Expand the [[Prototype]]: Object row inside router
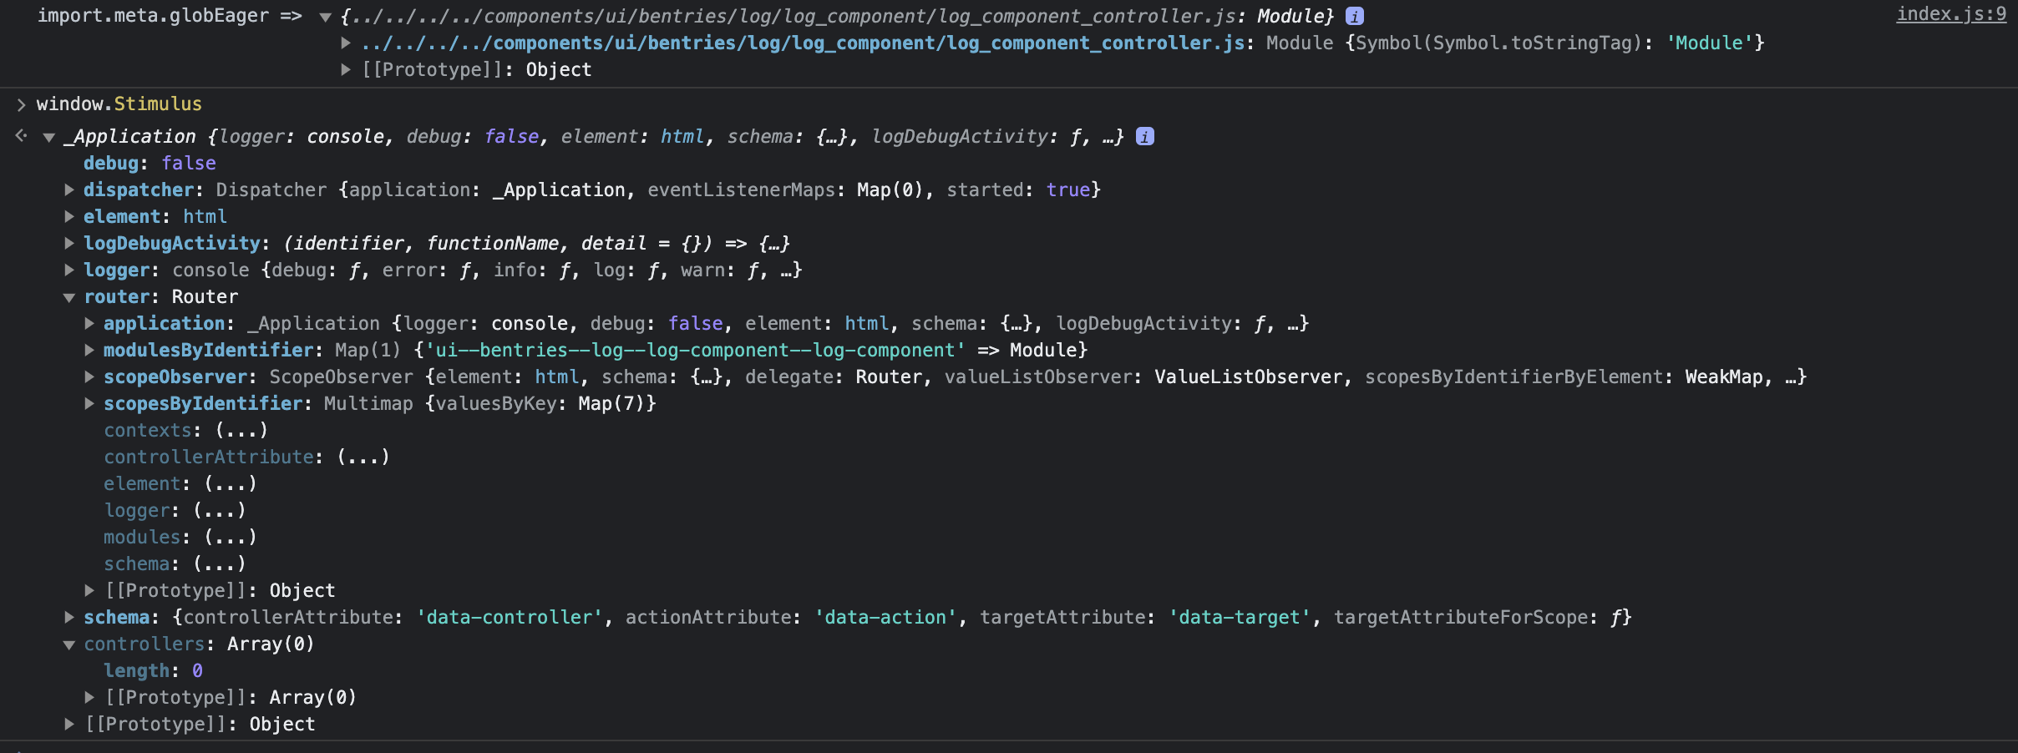 point(90,590)
